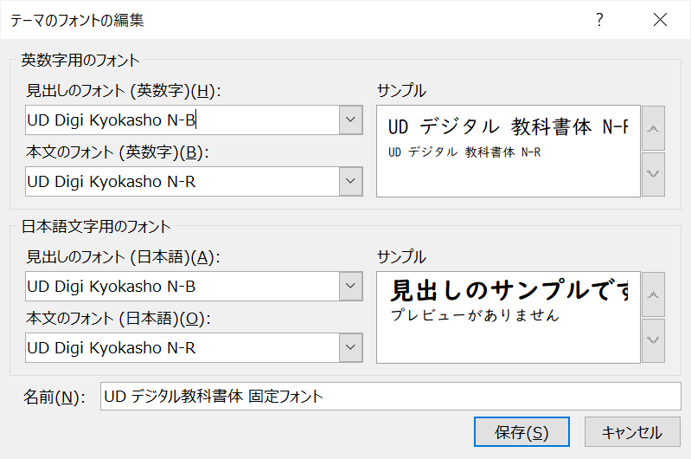Click the upper サンプル label
691x459 pixels.
[401, 90]
